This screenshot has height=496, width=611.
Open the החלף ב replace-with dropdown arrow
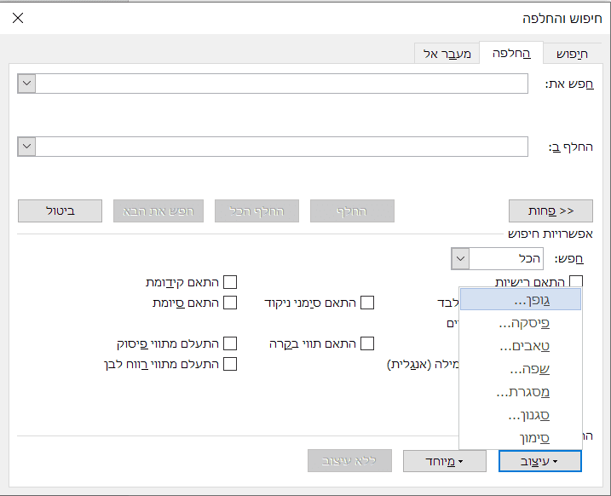(x=26, y=147)
